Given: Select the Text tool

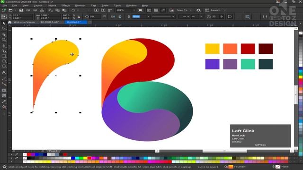Looking at the screenshot, I should point(4,72).
